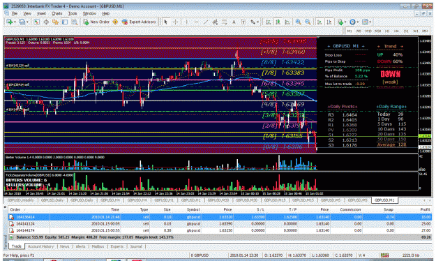Select the vertical line drawing tool
Viewport: 436px width, 261px height.
[x=186, y=22]
